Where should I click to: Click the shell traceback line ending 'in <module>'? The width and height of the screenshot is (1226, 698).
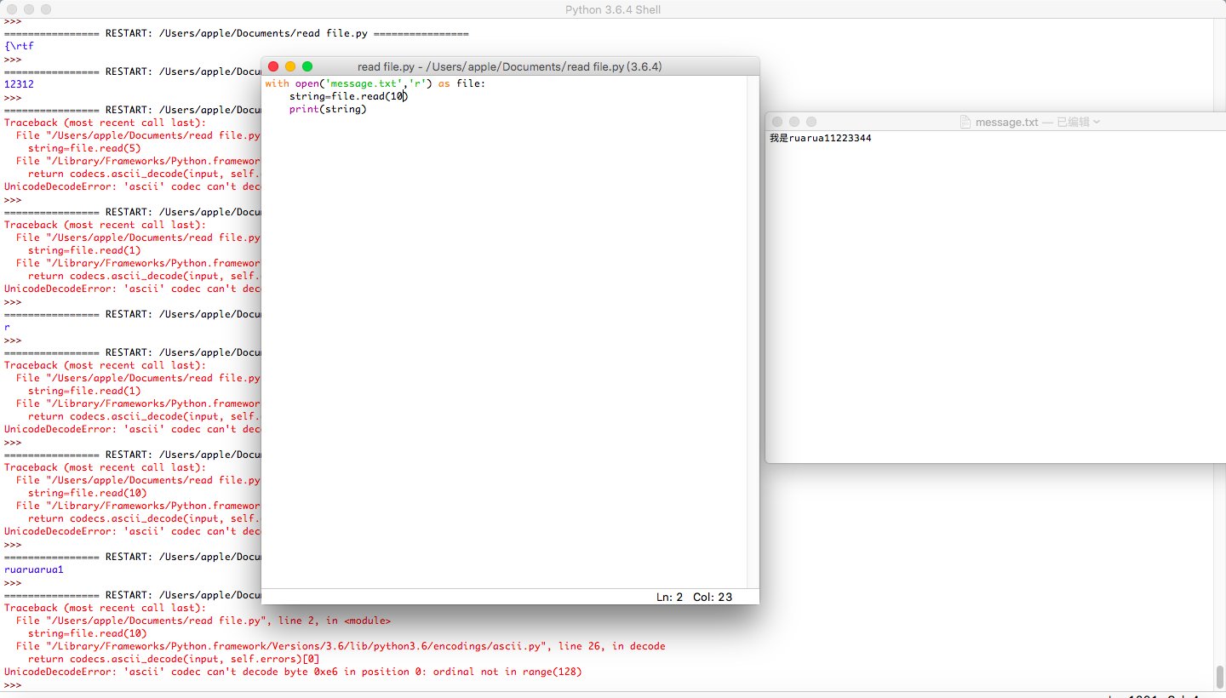pyautogui.click(x=203, y=621)
